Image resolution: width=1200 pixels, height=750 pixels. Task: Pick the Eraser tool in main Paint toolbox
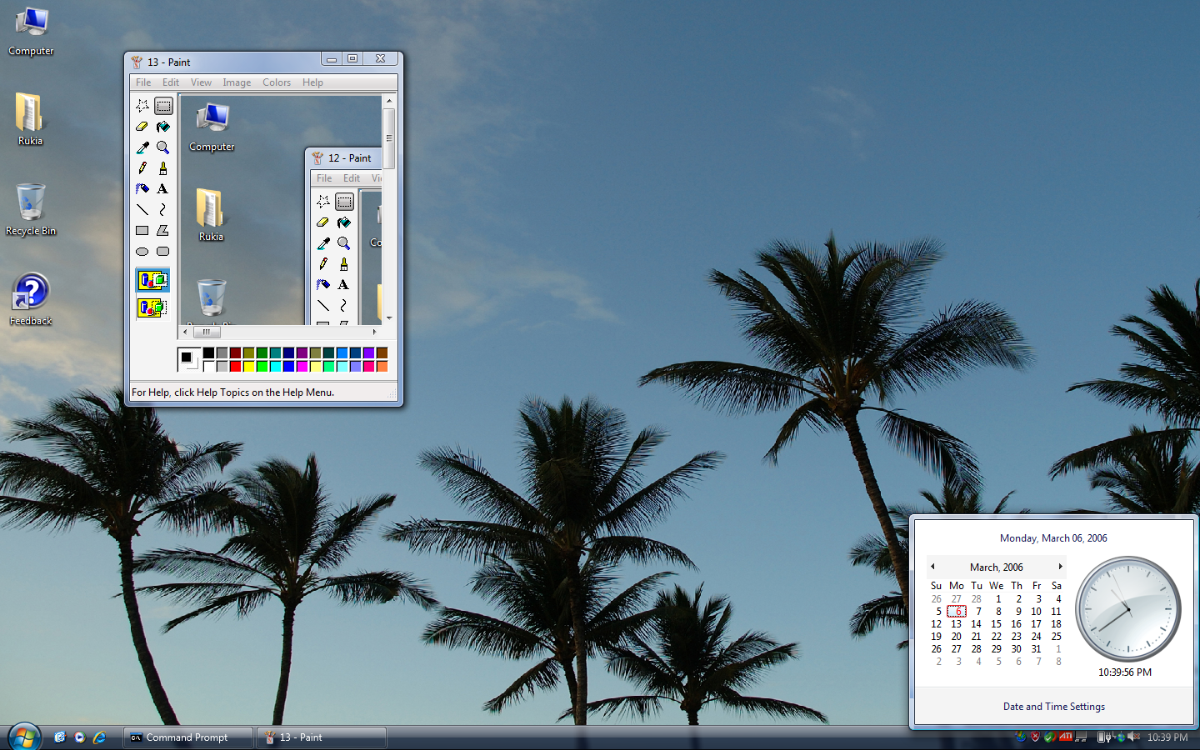(x=142, y=127)
